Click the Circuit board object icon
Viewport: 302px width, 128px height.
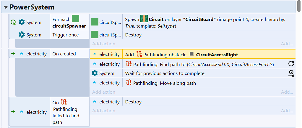pyautogui.click(x=144, y=19)
